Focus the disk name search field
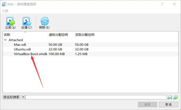The image size is (181, 110). (x=96, y=97)
